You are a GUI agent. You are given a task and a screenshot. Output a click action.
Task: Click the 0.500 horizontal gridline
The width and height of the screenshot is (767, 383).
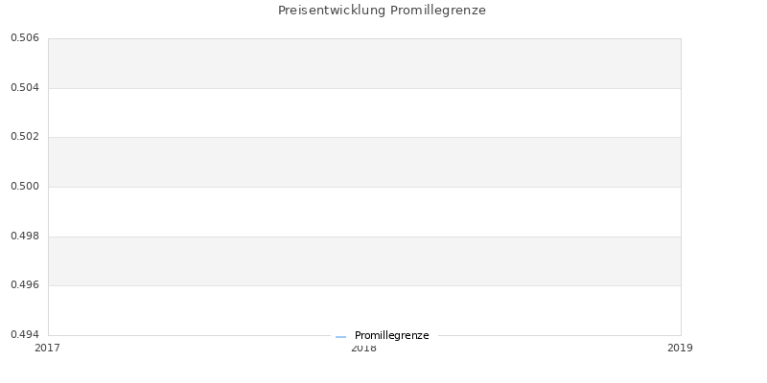coord(364,187)
